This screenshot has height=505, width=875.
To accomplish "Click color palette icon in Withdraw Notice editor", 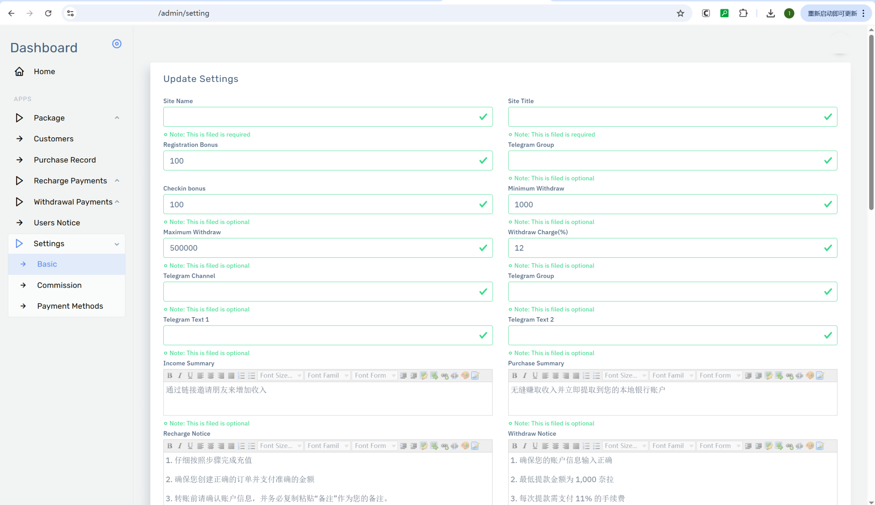I will pos(810,446).
